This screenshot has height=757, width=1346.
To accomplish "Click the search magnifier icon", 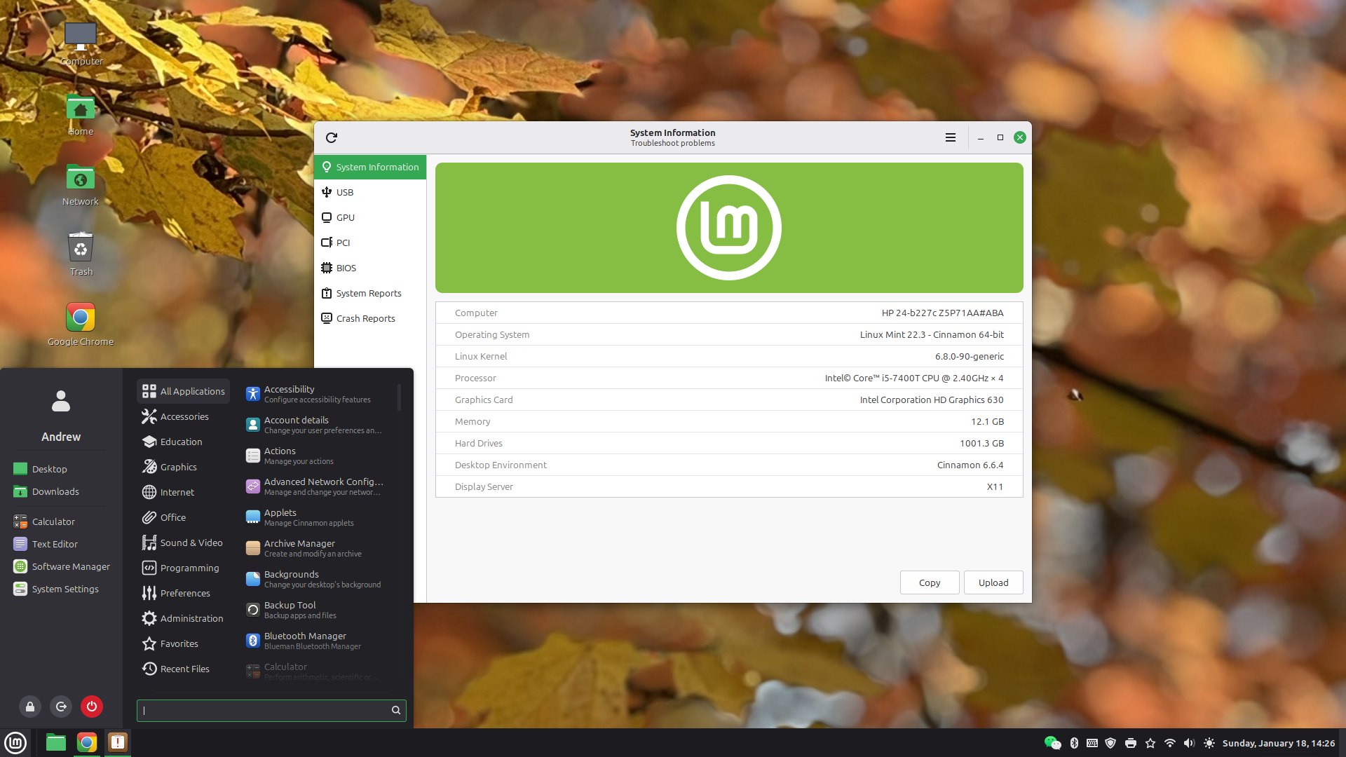I will click(x=396, y=710).
